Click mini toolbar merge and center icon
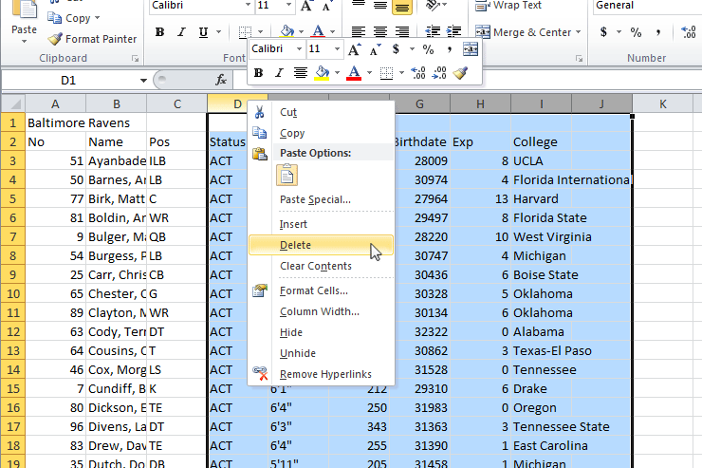 click(x=471, y=49)
